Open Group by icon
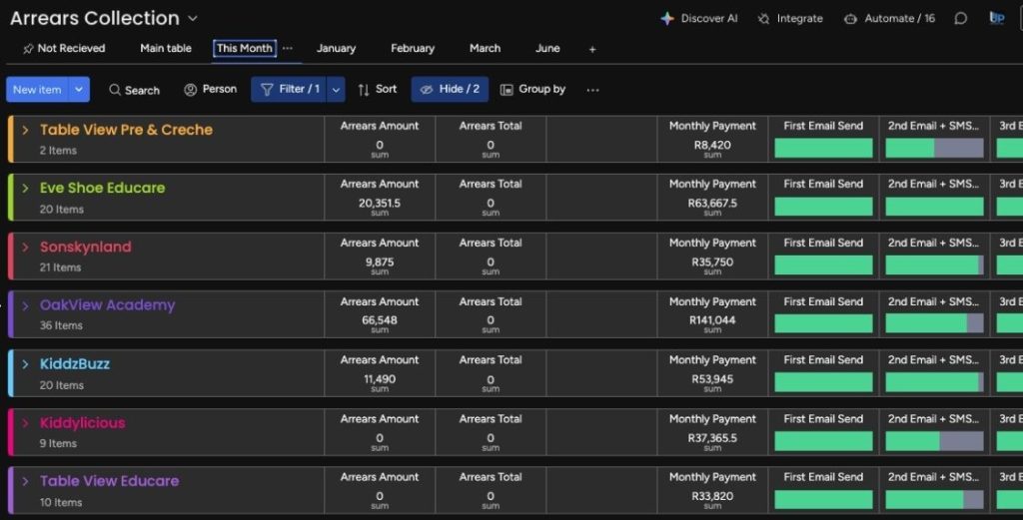Viewport: 1023px width, 520px height. click(507, 90)
